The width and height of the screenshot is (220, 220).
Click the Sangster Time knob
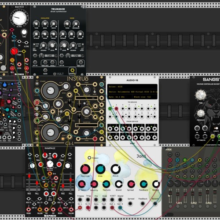point(201,95)
